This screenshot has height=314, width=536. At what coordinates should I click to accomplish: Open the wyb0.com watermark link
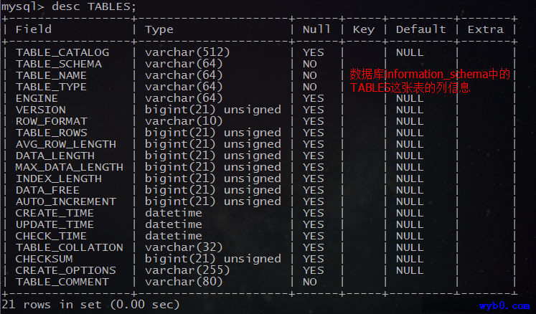(x=504, y=306)
